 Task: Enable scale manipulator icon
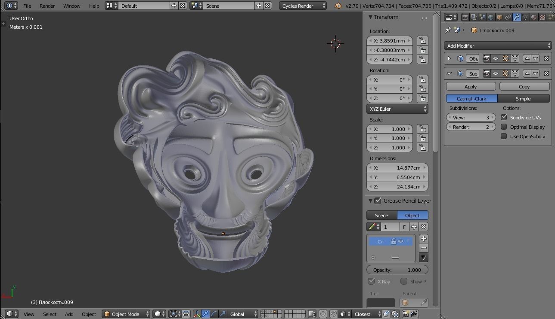223,314
